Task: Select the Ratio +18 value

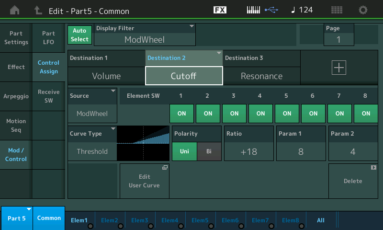Action: click(248, 151)
